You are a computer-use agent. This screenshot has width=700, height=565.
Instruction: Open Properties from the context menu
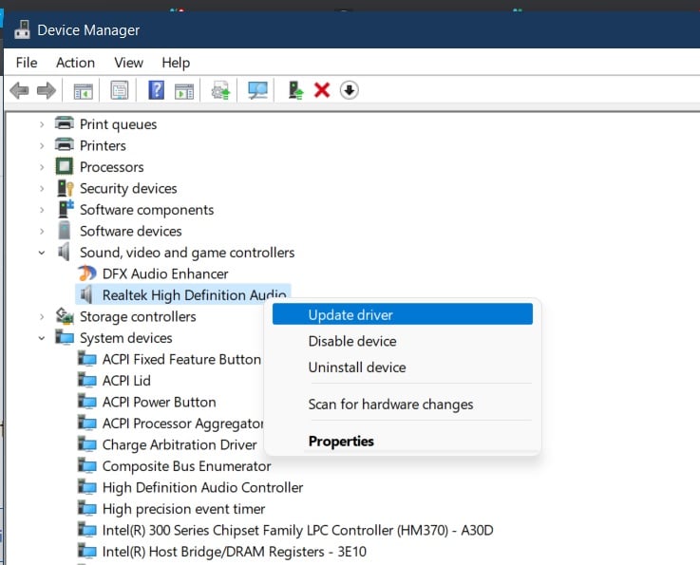pyautogui.click(x=402, y=441)
